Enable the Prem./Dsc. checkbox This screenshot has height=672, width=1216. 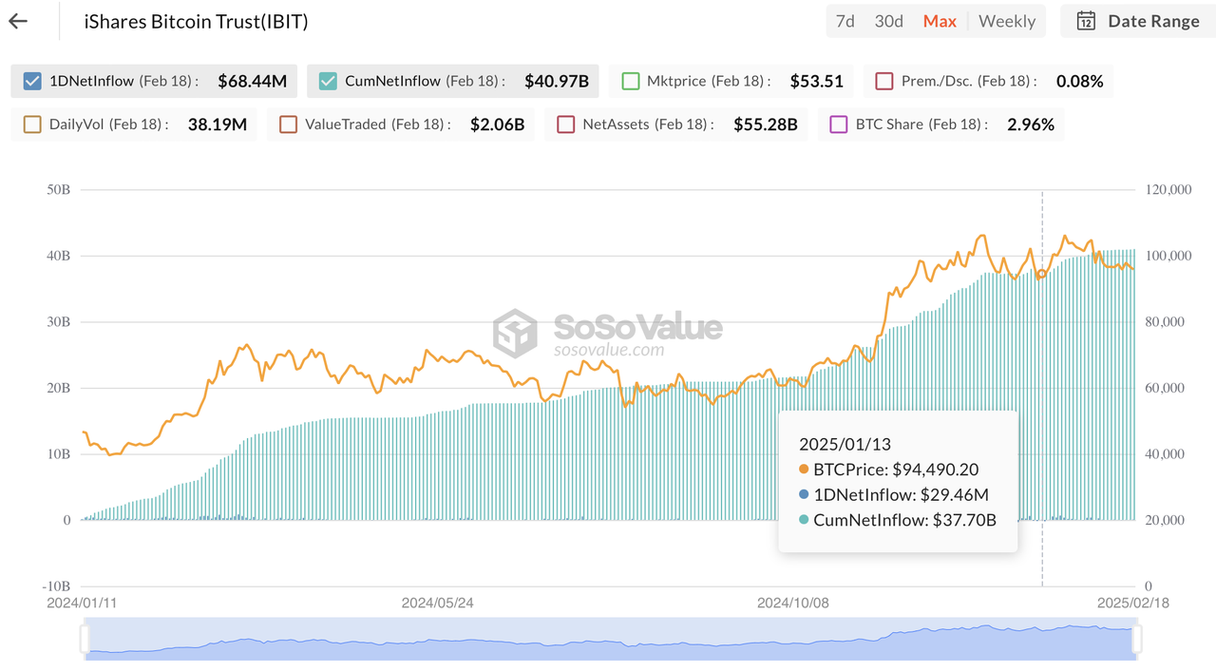[884, 82]
